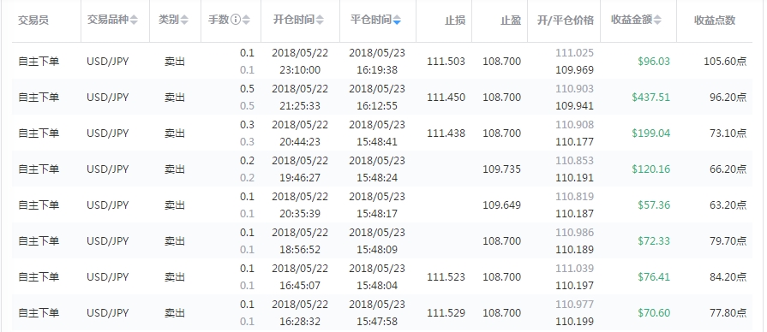Click the 开/平仓价格 column header
767x332 pixels.
(566, 21)
